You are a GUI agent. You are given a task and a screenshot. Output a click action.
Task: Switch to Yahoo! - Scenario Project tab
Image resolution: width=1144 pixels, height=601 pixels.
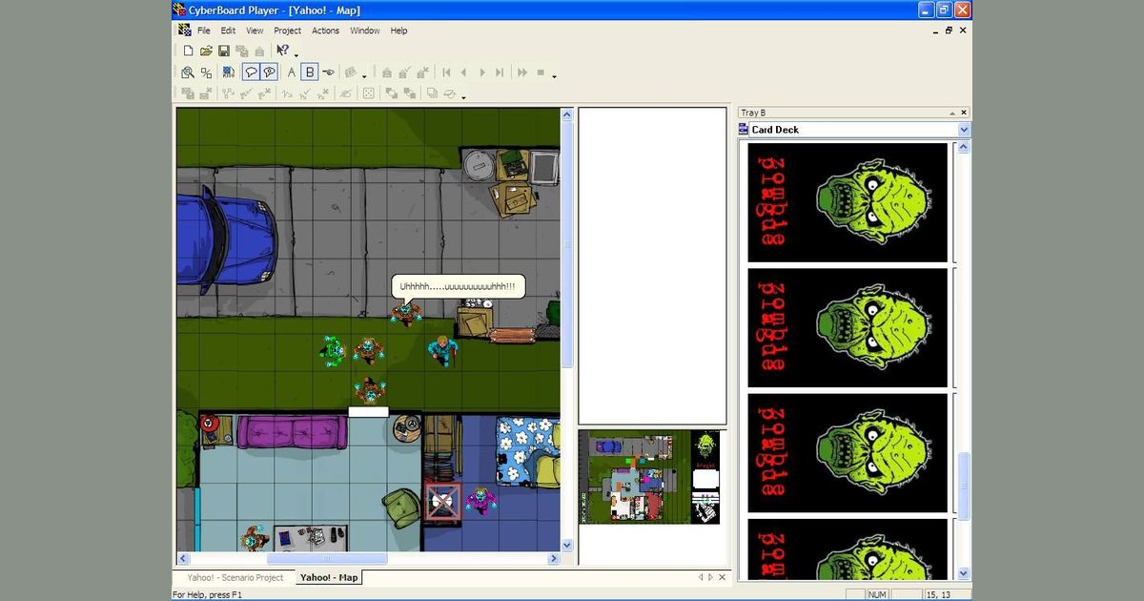click(235, 577)
